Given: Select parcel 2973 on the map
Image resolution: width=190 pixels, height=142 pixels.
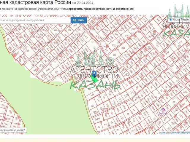Looking at the screenshot, I should pos(133,131).
